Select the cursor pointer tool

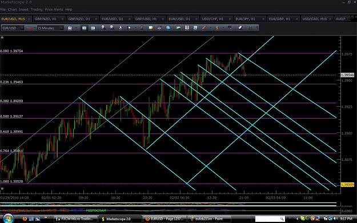(121, 28)
